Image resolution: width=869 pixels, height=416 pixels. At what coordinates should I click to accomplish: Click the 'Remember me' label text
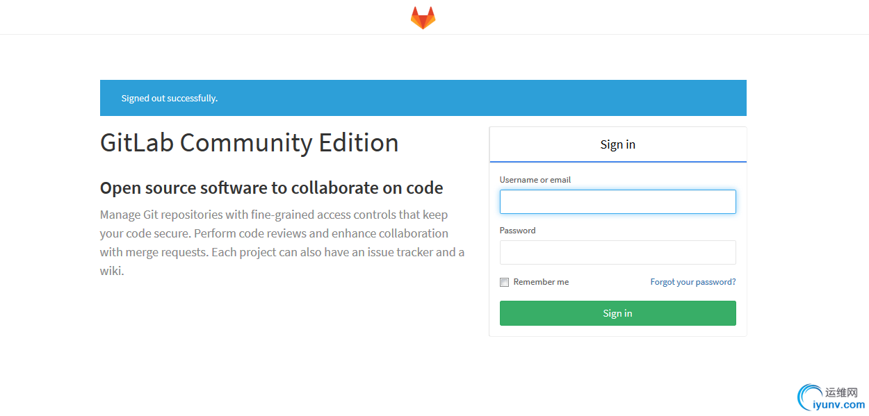point(541,282)
